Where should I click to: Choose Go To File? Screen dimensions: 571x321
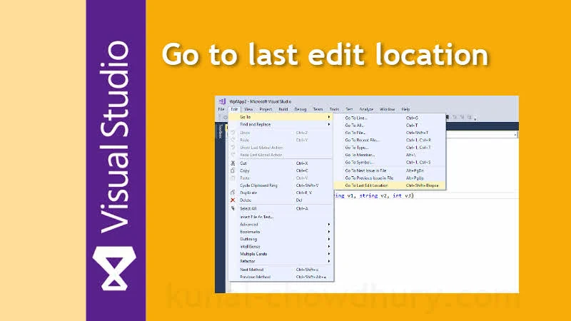[389, 133]
